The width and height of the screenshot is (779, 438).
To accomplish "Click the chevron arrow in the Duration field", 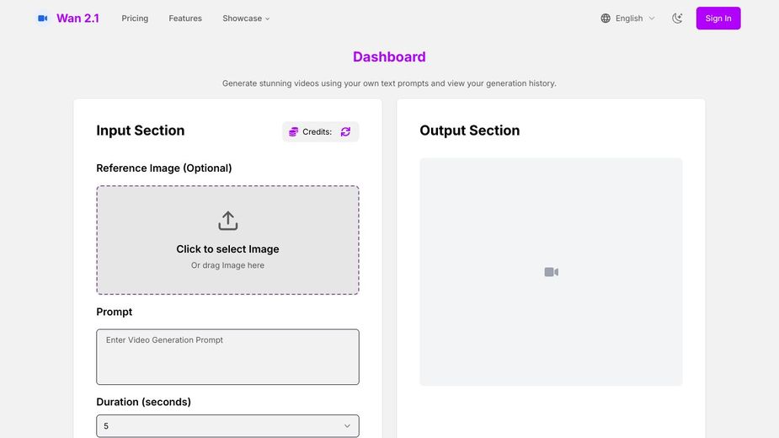I will 347,426.
